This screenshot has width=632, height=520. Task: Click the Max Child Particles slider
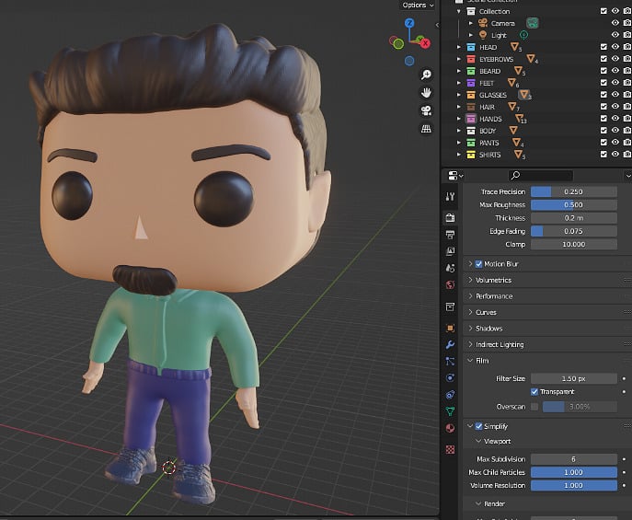[x=573, y=472]
